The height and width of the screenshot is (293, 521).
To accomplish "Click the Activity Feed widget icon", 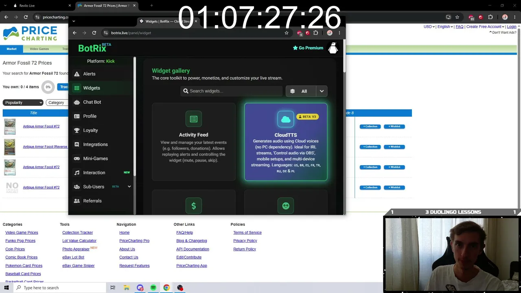I will pyautogui.click(x=194, y=119).
